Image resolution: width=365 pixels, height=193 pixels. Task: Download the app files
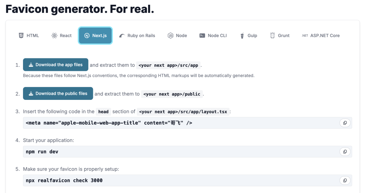56,65
